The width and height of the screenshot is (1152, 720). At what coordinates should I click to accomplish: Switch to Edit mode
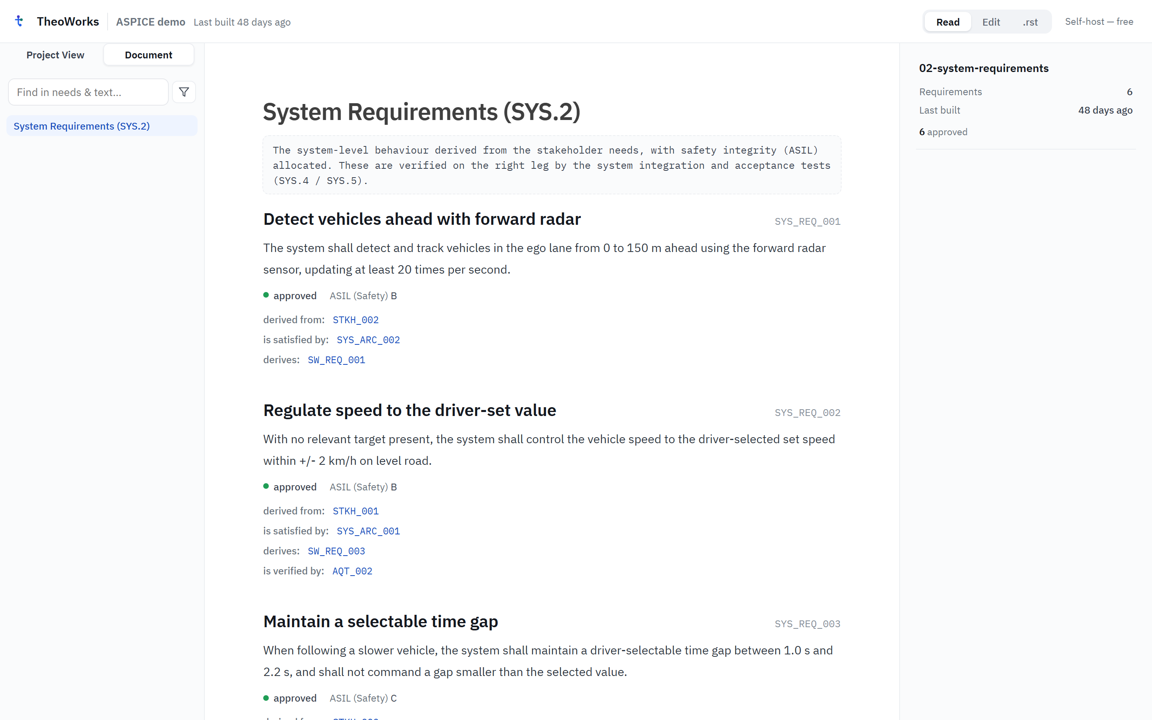coord(991,22)
